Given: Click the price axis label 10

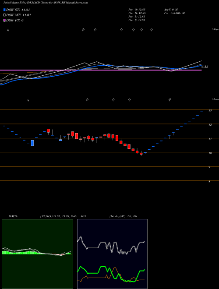Looking at the screenshot, I should pyautogui.click(x=210, y=153).
